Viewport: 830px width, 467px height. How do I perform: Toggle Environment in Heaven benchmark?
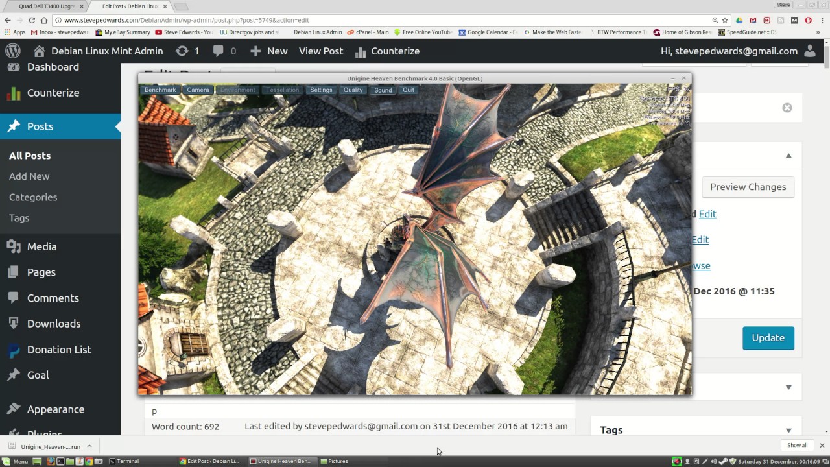tap(238, 90)
